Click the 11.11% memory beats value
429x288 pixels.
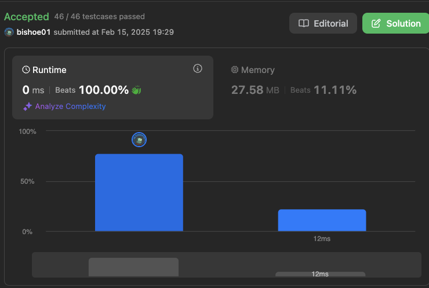point(335,90)
